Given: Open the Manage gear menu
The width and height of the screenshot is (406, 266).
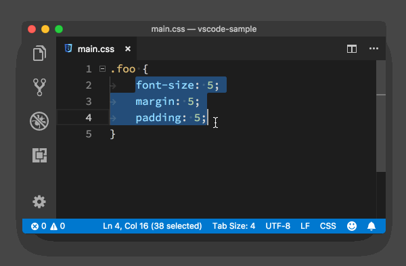Looking at the screenshot, I should tap(39, 202).
